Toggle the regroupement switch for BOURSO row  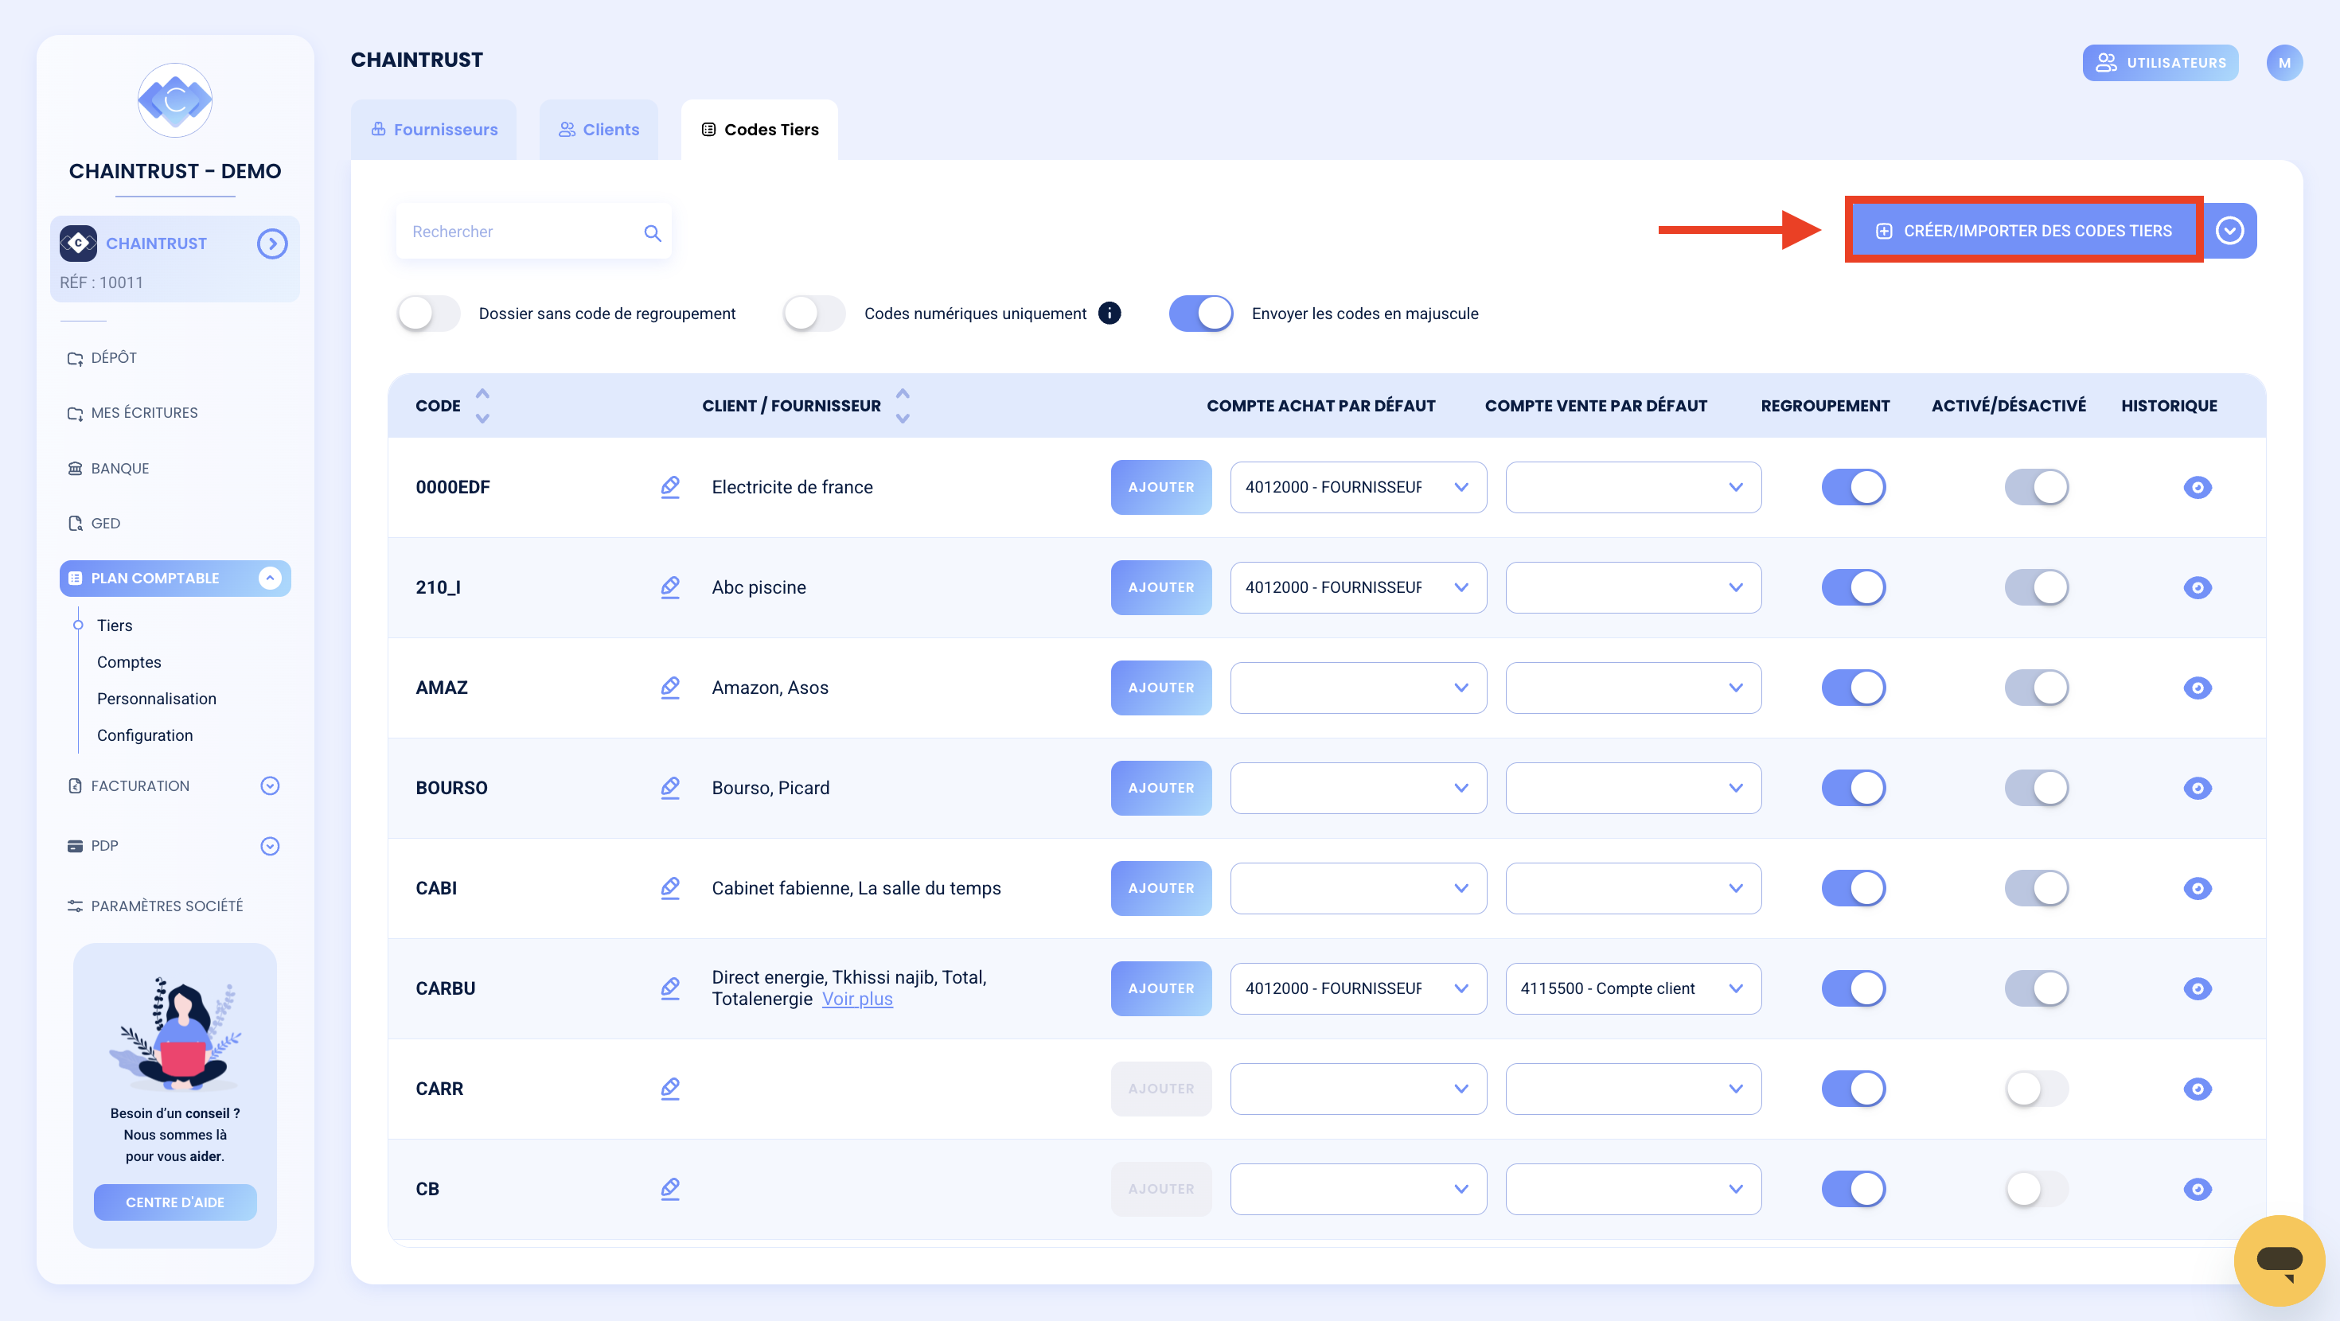pyautogui.click(x=1853, y=788)
